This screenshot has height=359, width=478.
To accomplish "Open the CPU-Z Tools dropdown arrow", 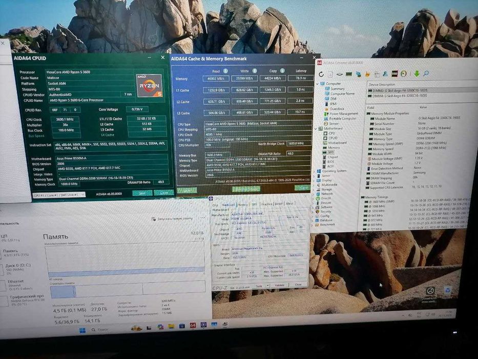I will click(x=267, y=286).
